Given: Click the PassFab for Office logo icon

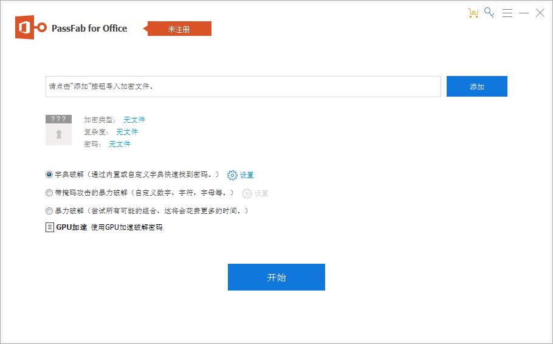Looking at the screenshot, I should [31, 28].
